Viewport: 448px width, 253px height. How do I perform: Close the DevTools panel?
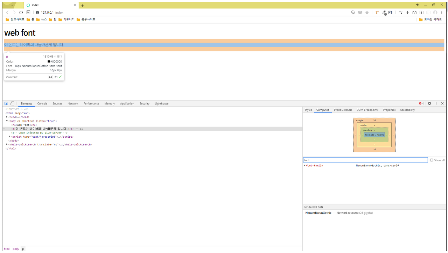(x=442, y=103)
